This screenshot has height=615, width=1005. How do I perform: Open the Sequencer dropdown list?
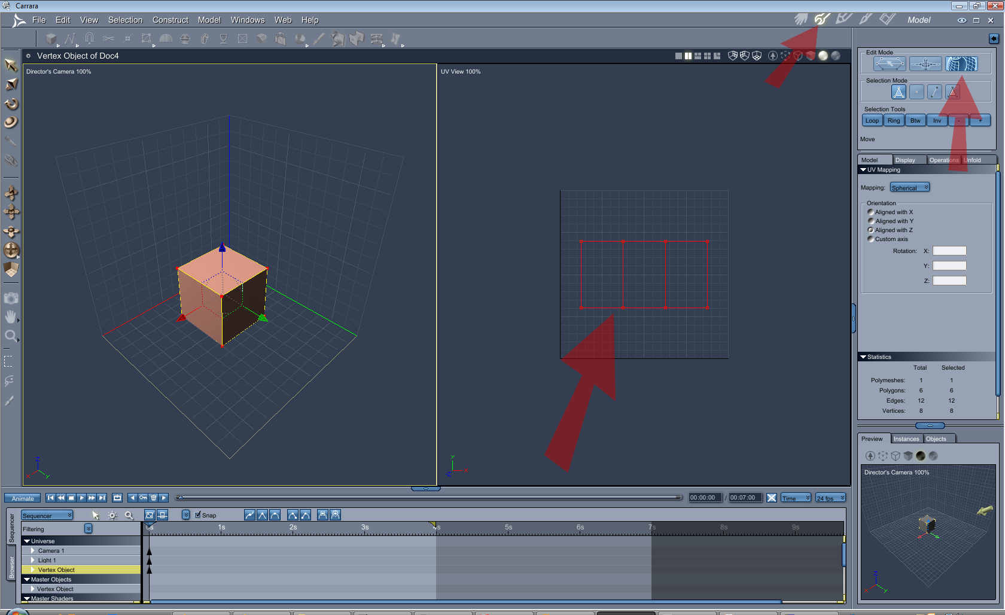point(47,516)
